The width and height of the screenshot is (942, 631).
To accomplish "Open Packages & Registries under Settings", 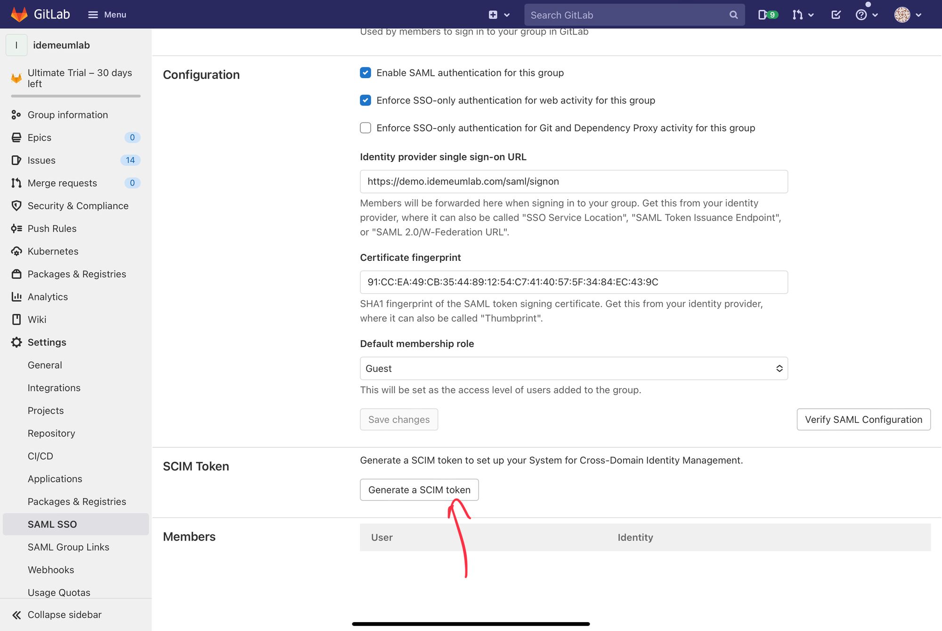I will point(77,502).
